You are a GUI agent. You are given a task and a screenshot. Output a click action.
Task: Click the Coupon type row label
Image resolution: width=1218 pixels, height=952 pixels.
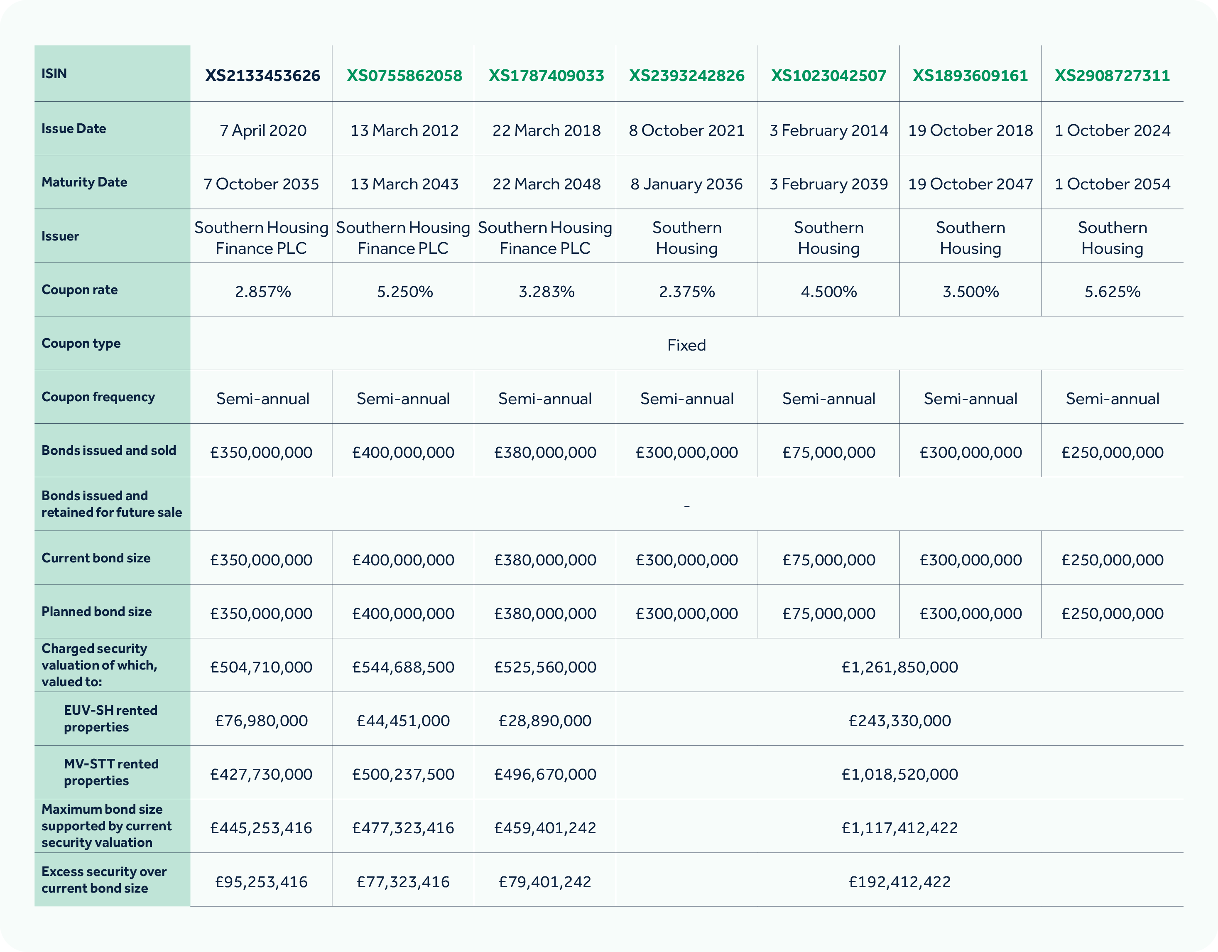(80, 344)
